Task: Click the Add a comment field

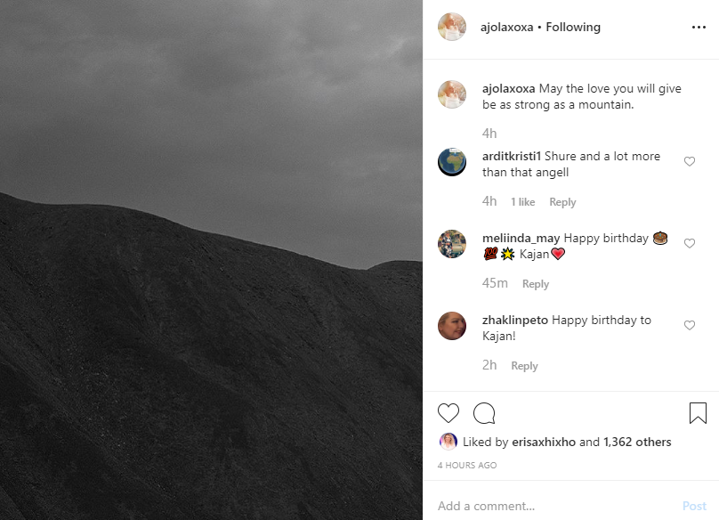Action: tap(555, 506)
